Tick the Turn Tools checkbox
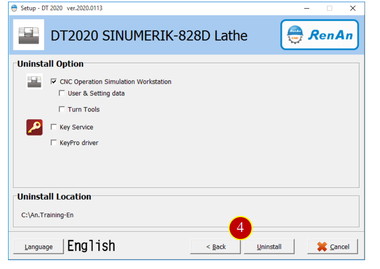This screenshot has height=269, width=380. [x=62, y=109]
